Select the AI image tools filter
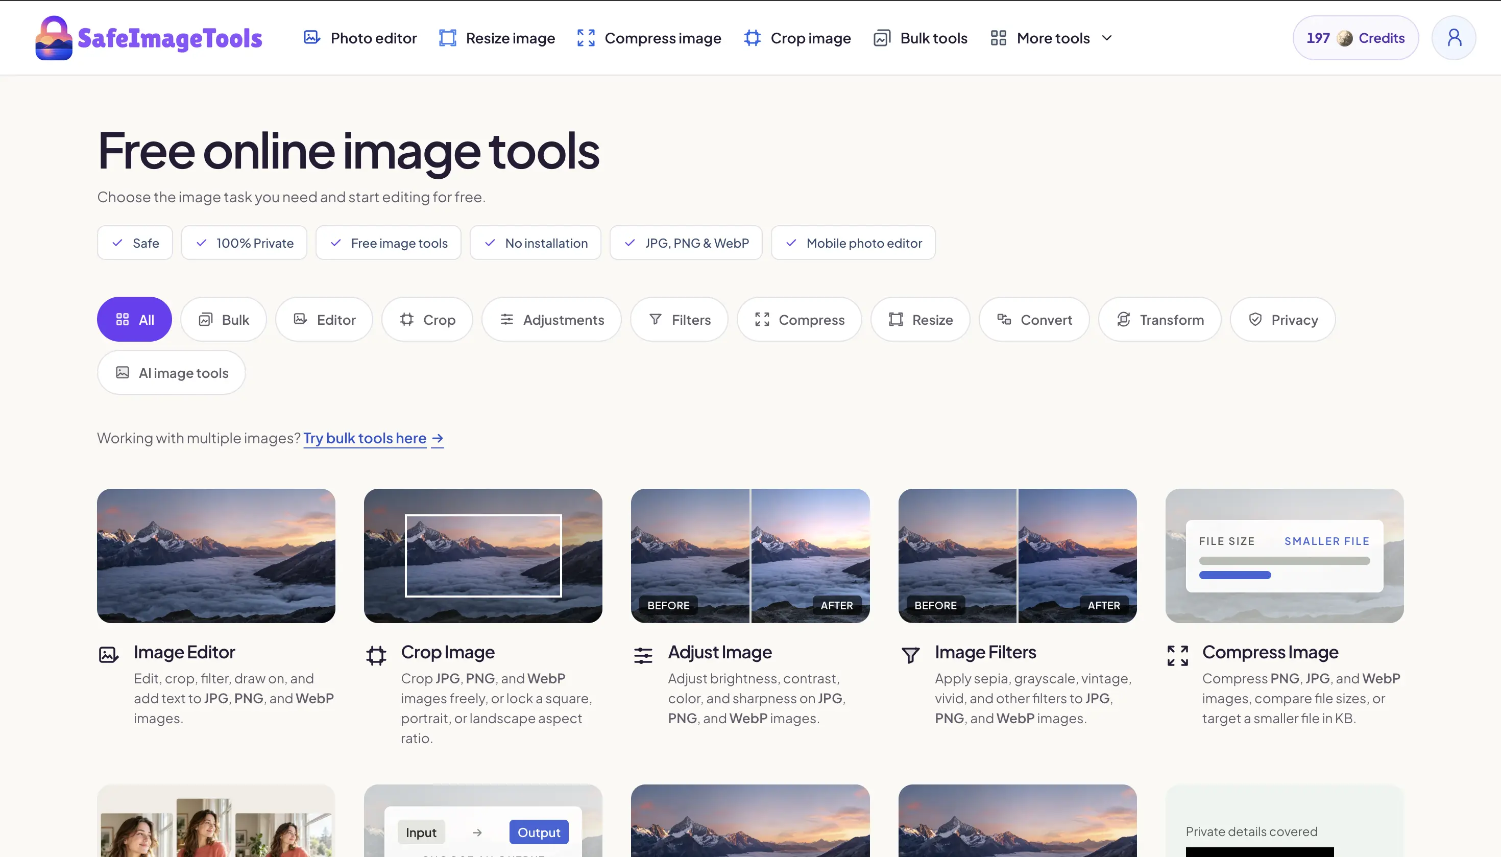Screen dimensions: 1501x857 click(x=171, y=372)
